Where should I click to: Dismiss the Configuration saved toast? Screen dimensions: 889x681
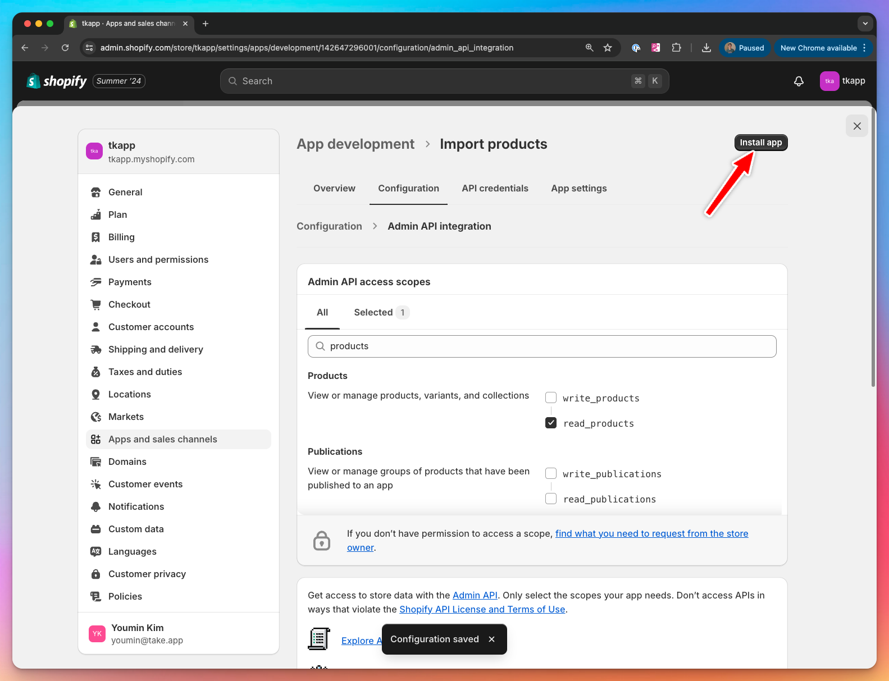click(492, 639)
